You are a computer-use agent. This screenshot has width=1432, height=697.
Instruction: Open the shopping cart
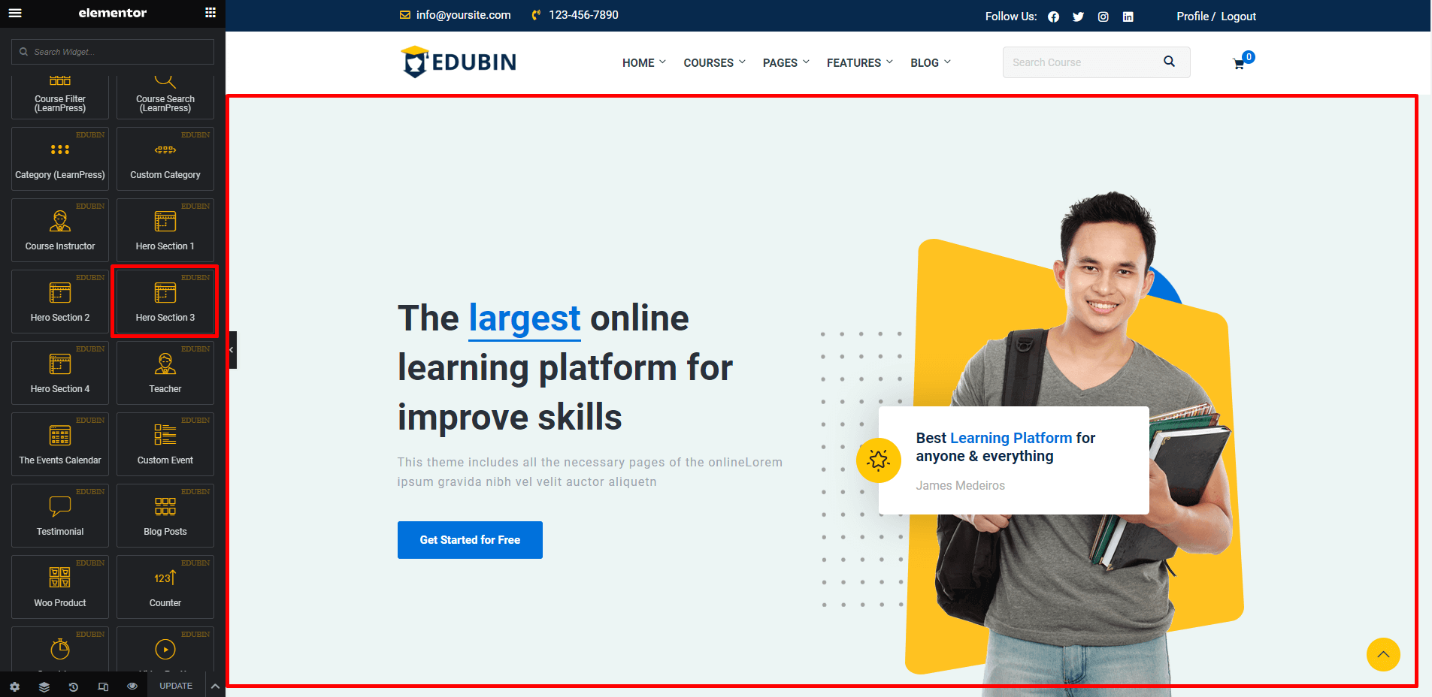click(x=1239, y=64)
